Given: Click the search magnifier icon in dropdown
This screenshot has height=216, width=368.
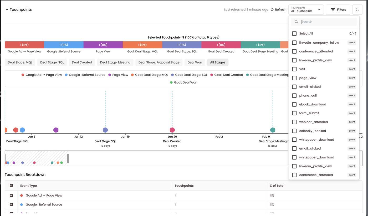Looking at the screenshot, I should point(296,22).
